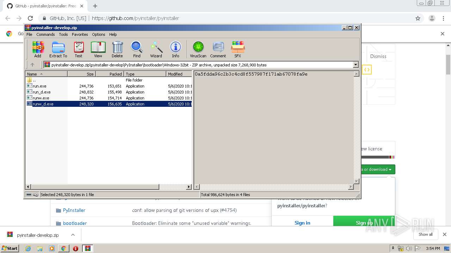Launch Internet Explorer from taskbar
The width and height of the screenshot is (451, 253).
[x=28, y=248]
